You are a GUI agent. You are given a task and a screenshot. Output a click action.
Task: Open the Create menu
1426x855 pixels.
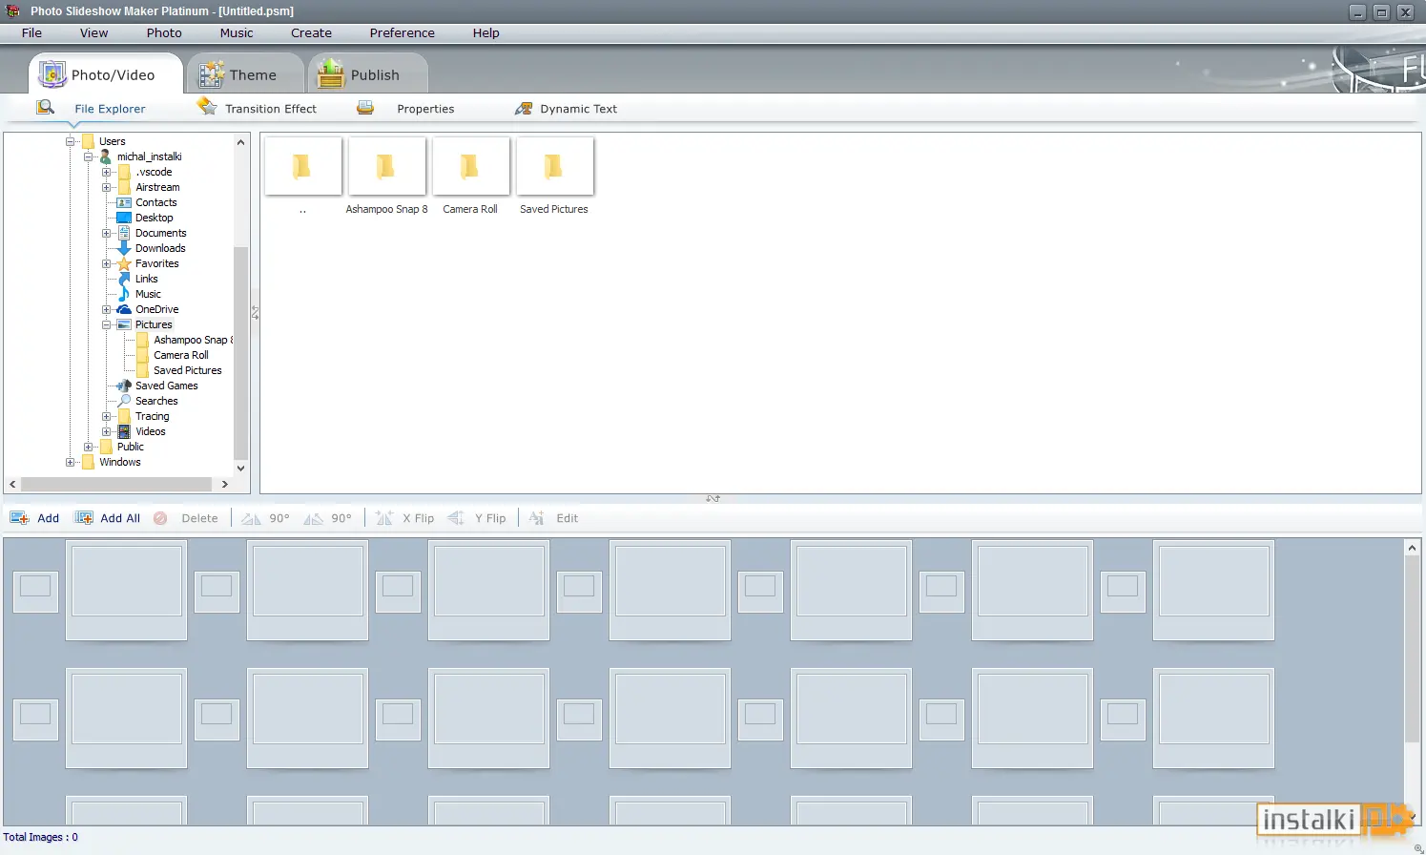pos(312,32)
